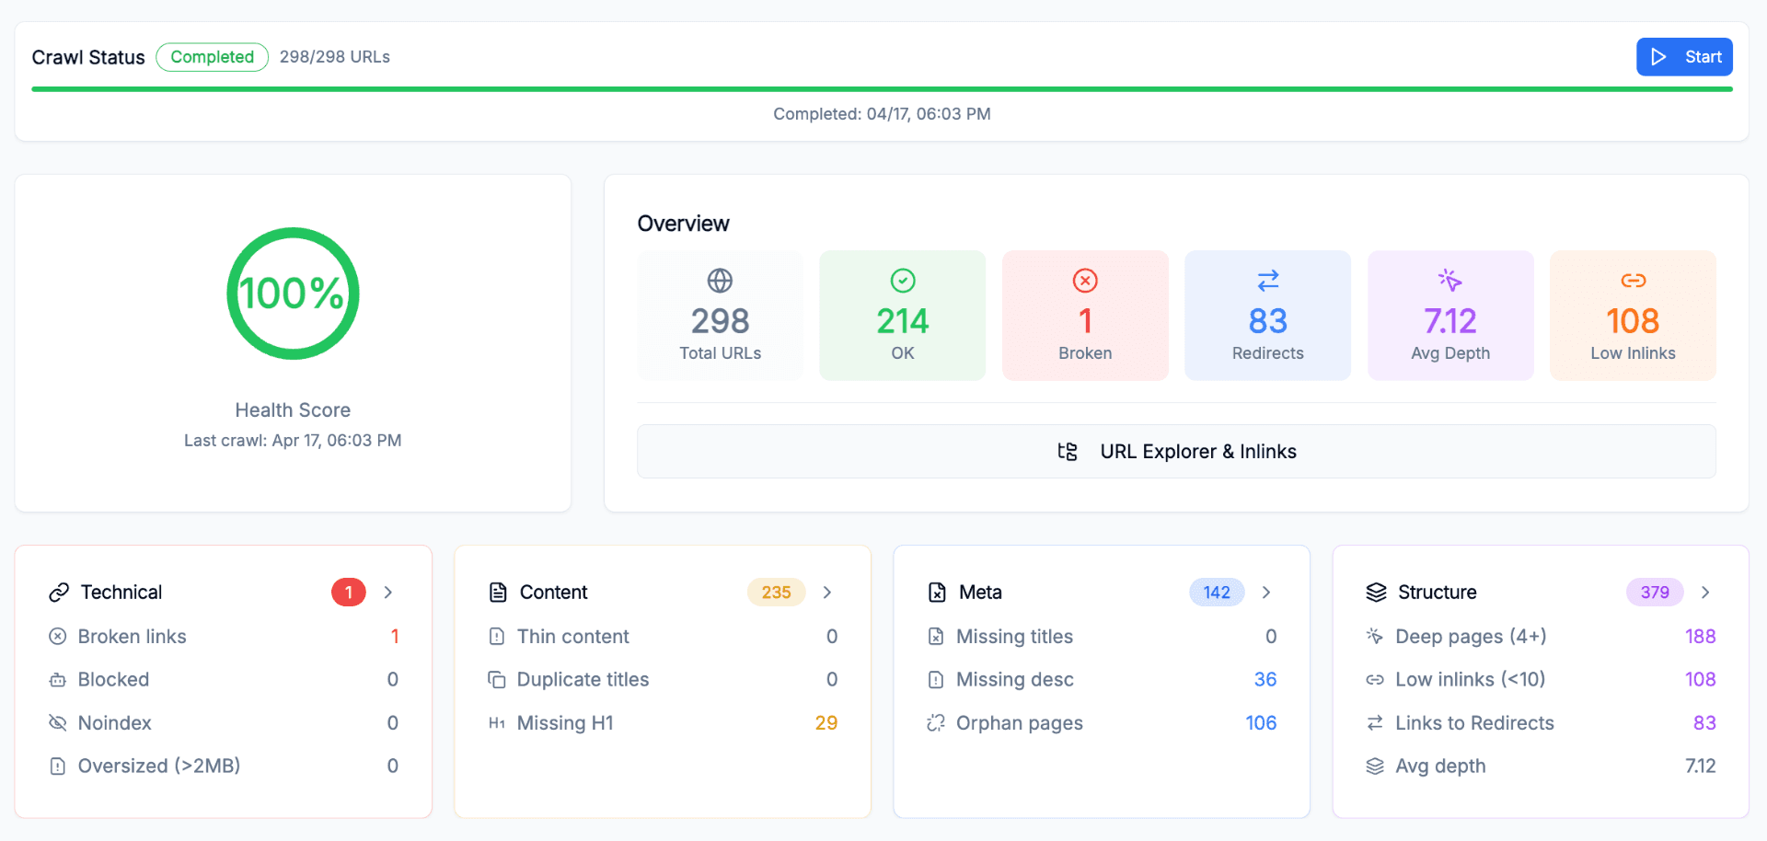Select the Thin content row
Screen dimensions: 1767x841
663,637
